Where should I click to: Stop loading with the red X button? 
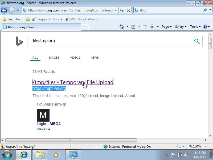(128, 10)
